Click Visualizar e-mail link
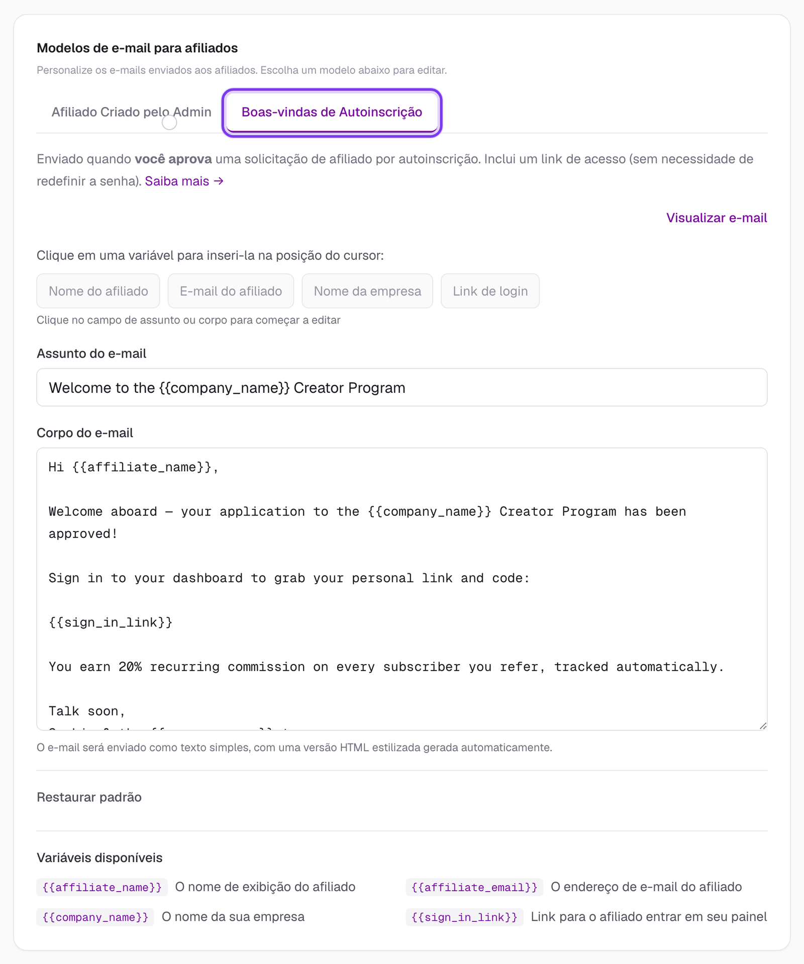 tap(716, 218)
